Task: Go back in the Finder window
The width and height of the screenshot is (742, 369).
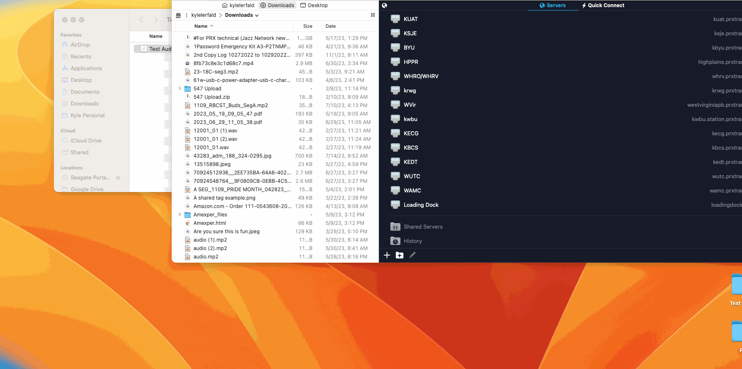Action: (x=141, y=20)
